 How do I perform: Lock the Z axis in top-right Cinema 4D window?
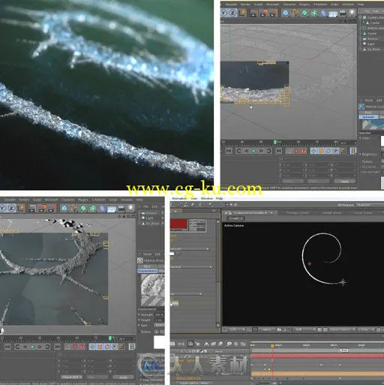(232, 13)
